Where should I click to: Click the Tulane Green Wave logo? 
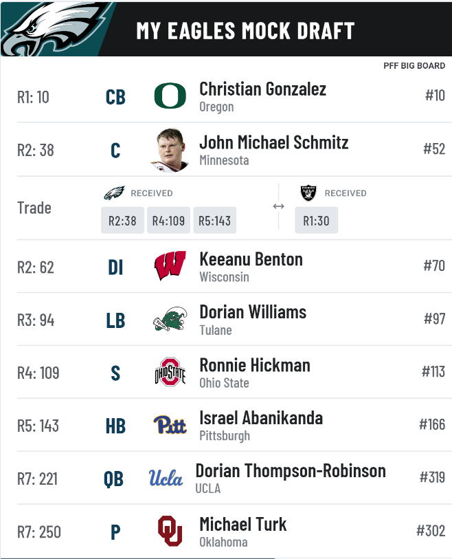170,319
